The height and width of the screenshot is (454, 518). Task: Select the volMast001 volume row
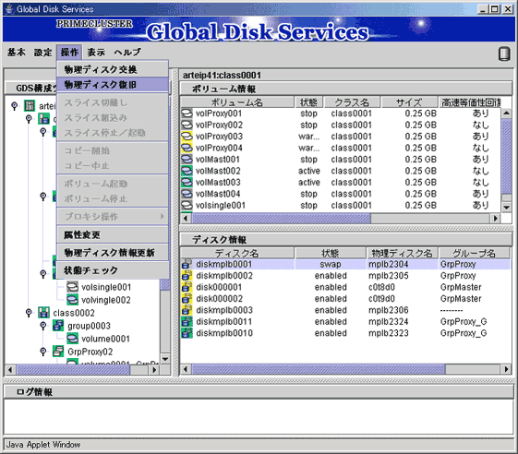click(x=341, y=159)
